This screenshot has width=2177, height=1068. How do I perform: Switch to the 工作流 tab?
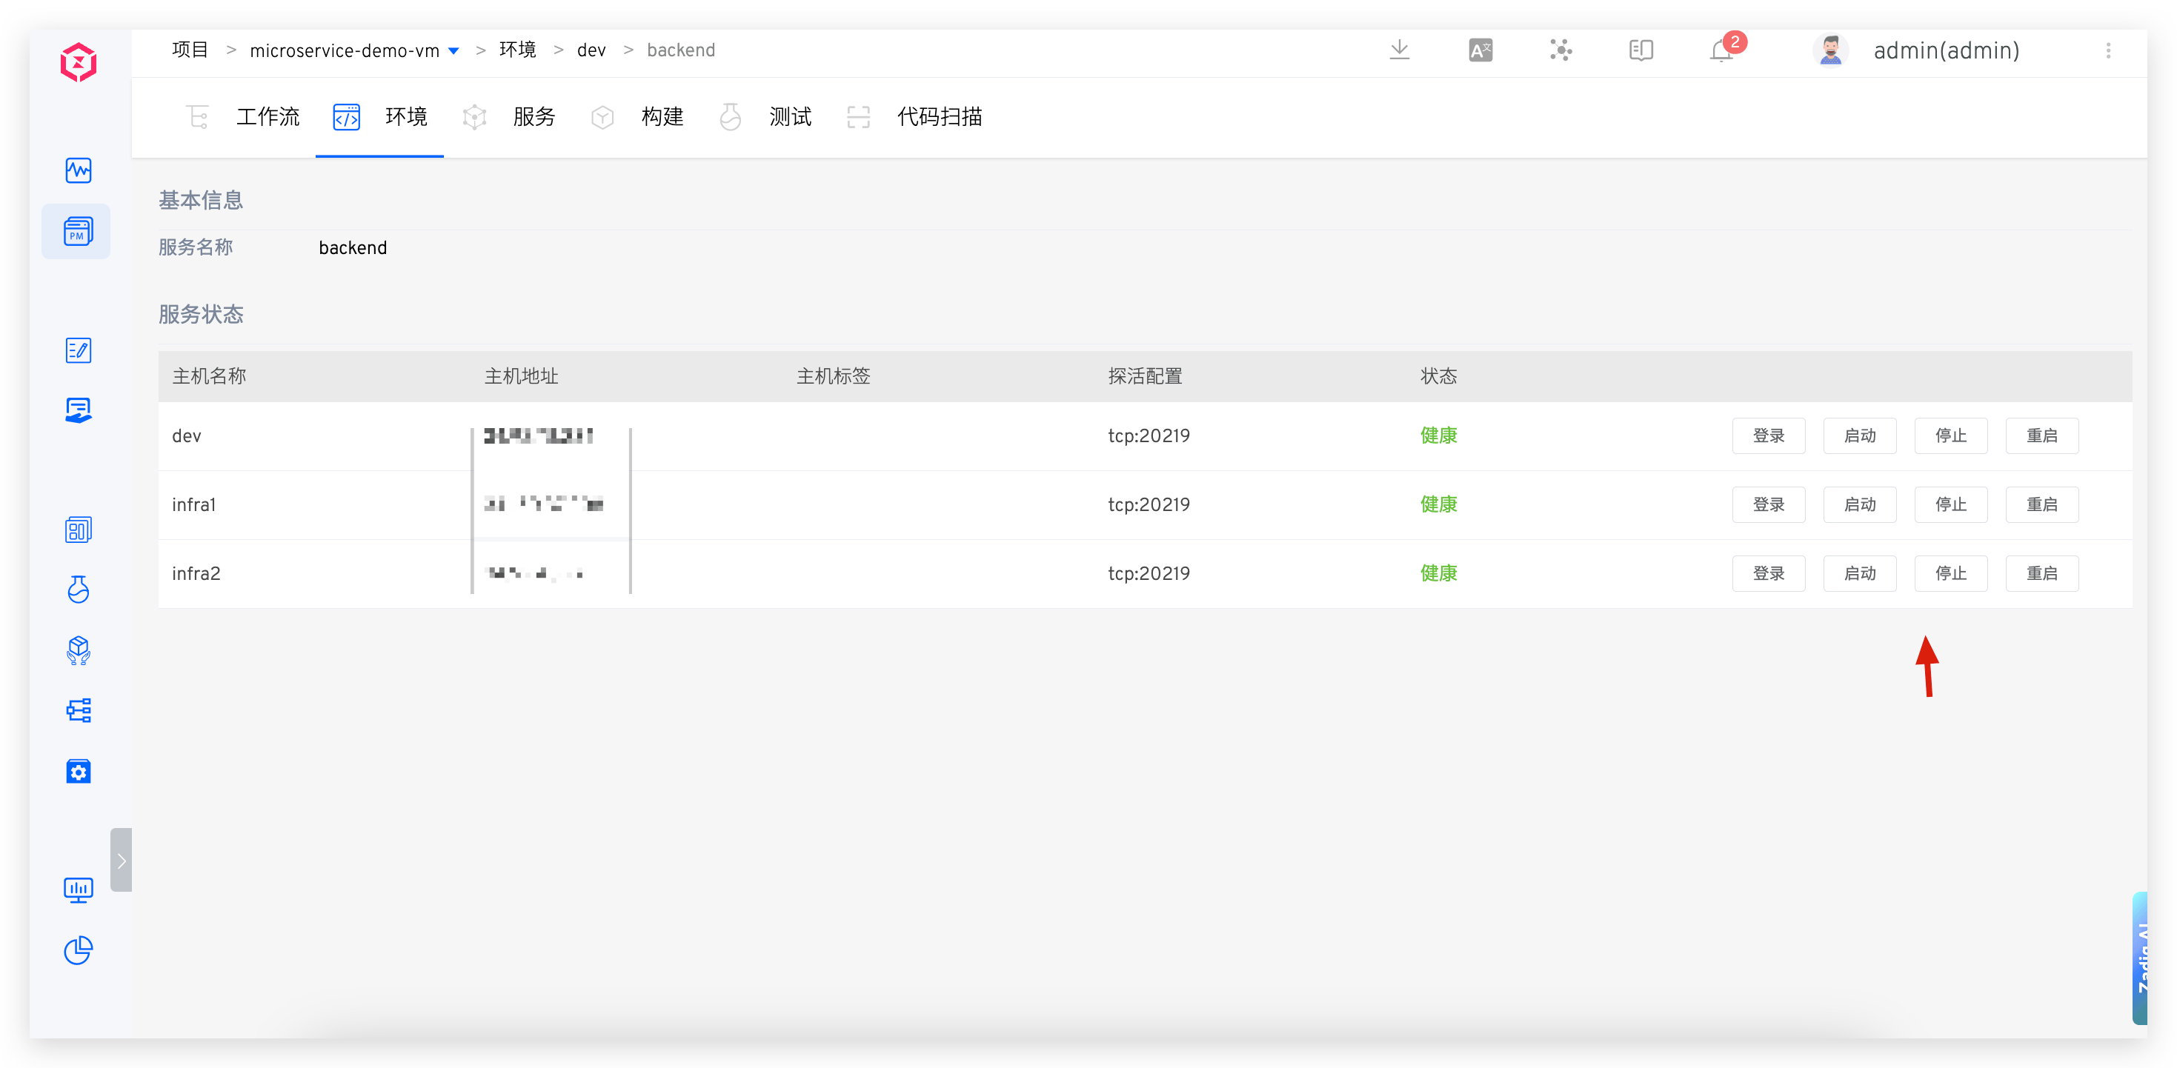tap(267, 116)
